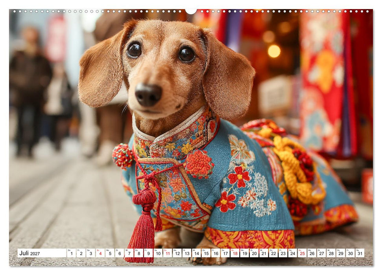Pick the red Sunday date 4
The image size is (382, 275).
(x=100, y=253)
